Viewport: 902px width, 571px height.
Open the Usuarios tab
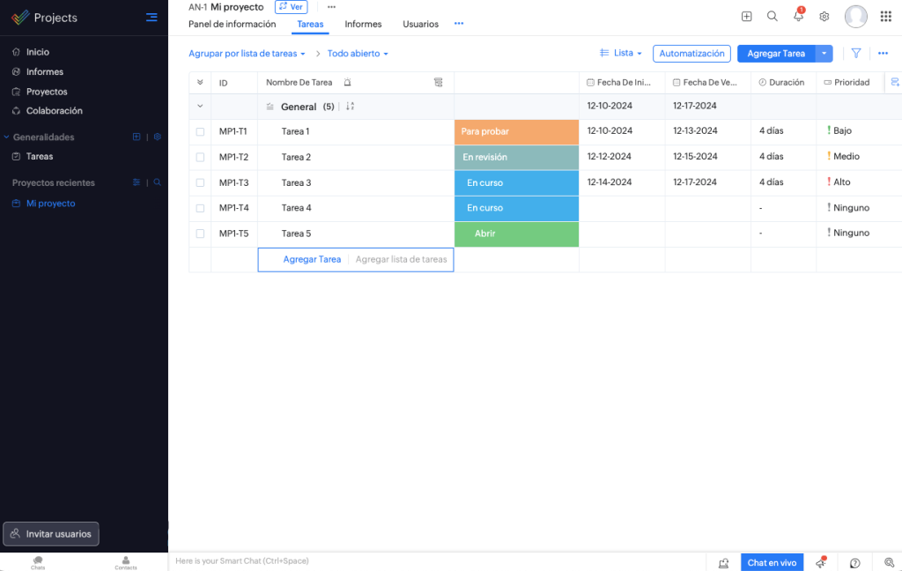point(420,24)
